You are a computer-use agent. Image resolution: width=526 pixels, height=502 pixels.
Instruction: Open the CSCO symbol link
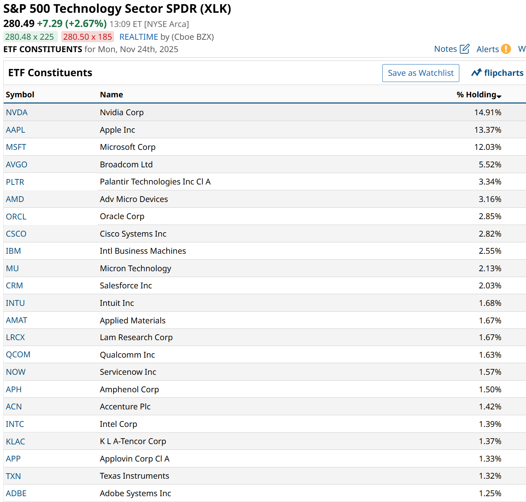(16, 234)
